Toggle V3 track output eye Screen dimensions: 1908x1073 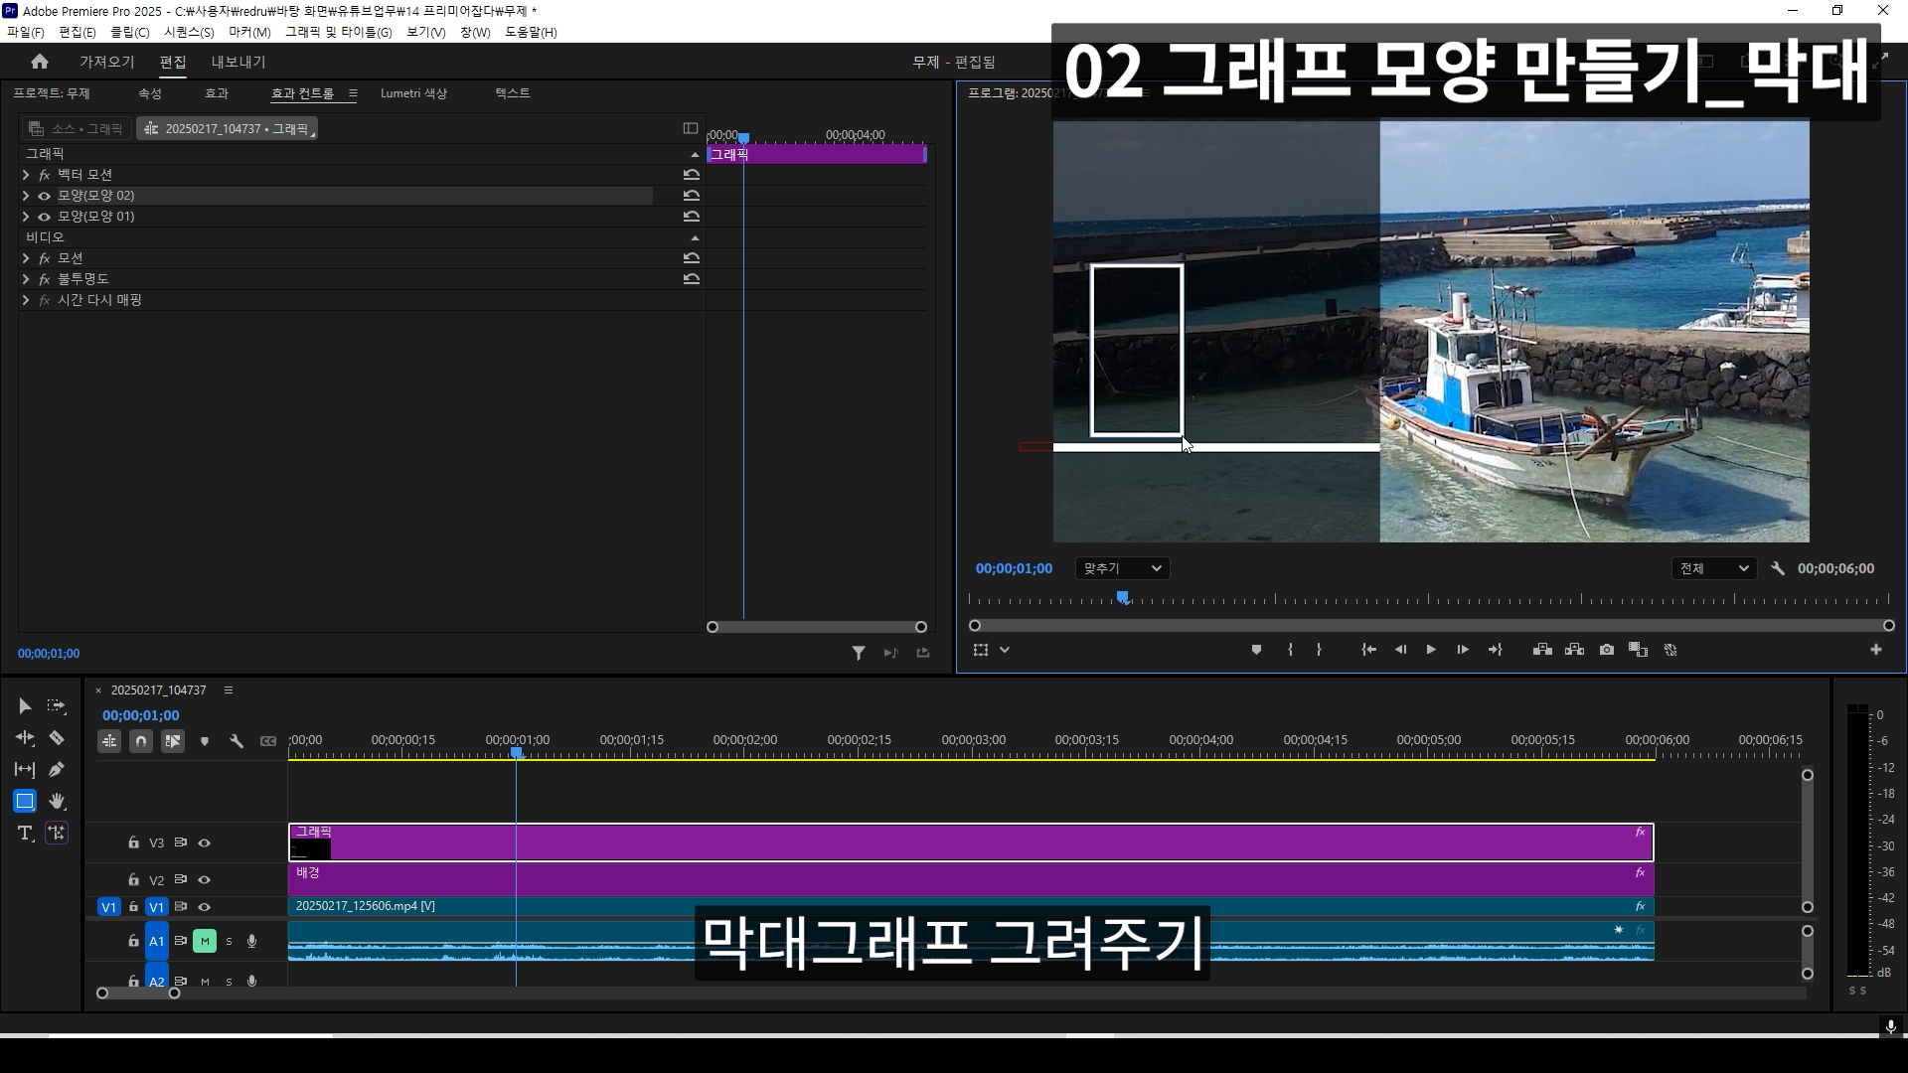click(x=205, y=843)
